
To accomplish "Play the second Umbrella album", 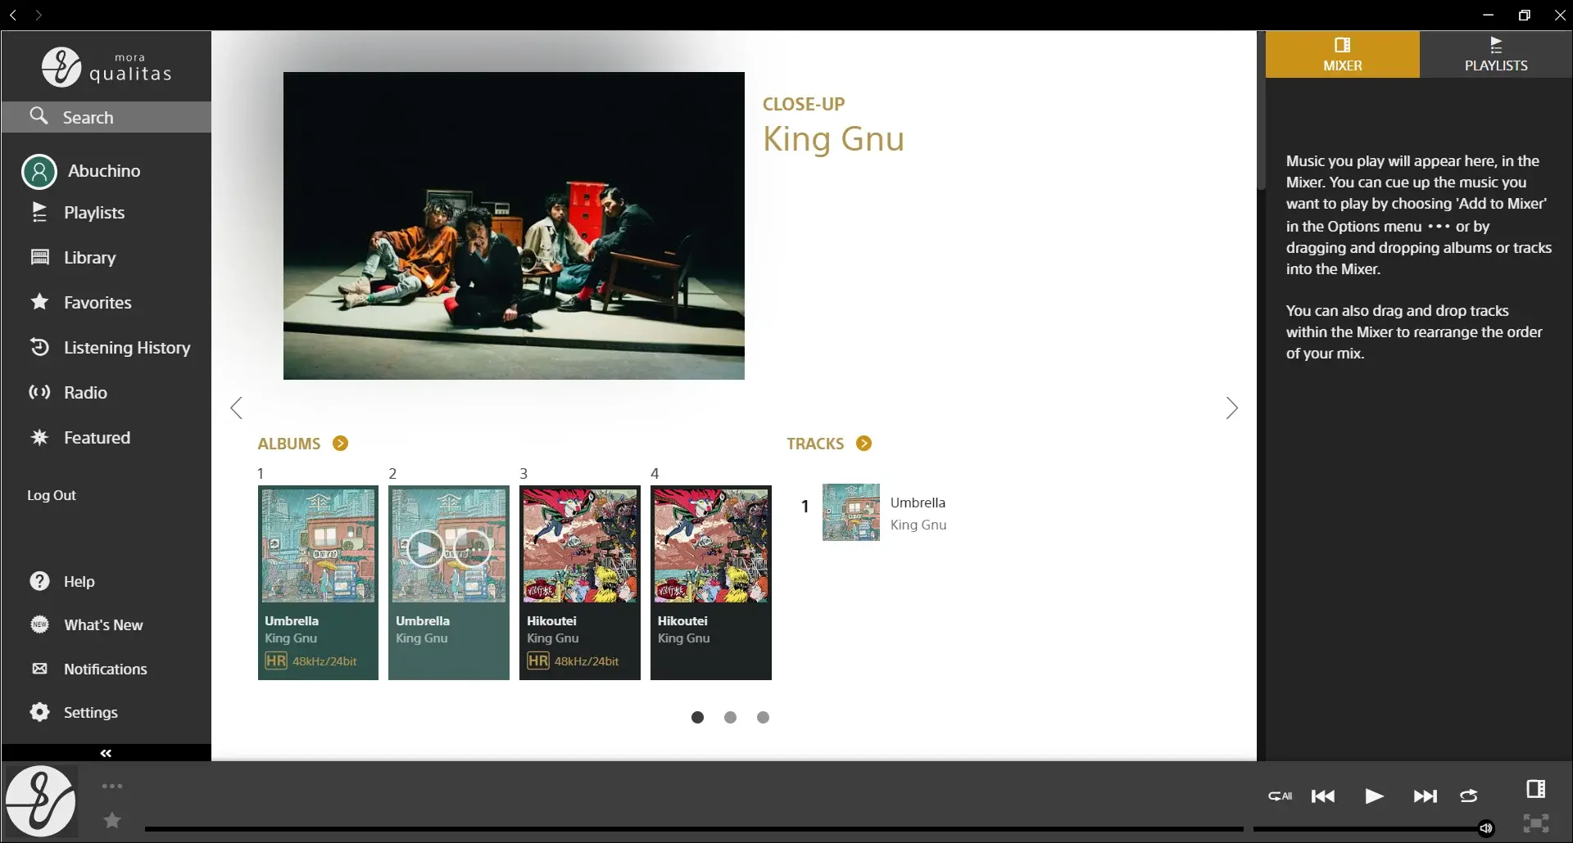I will [x=425, y=549].
